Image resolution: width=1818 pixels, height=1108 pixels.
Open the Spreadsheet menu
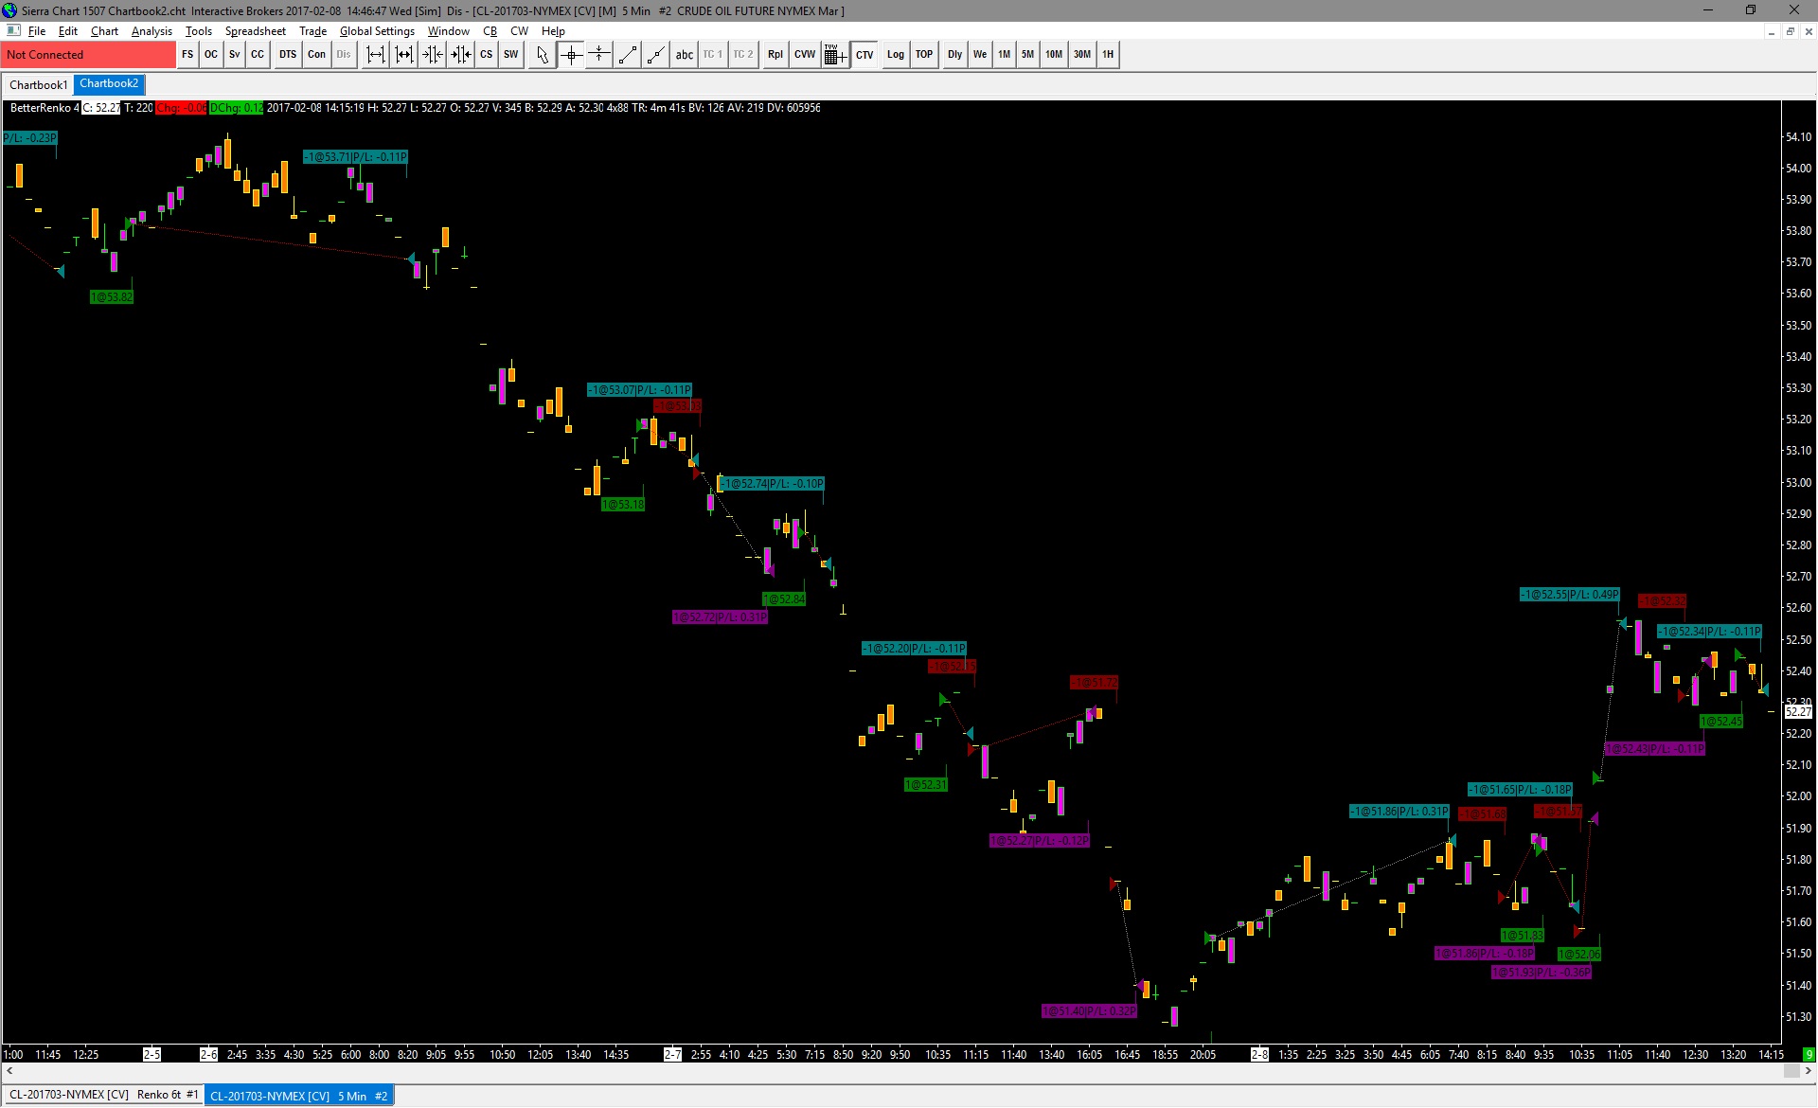click(255, 31)
